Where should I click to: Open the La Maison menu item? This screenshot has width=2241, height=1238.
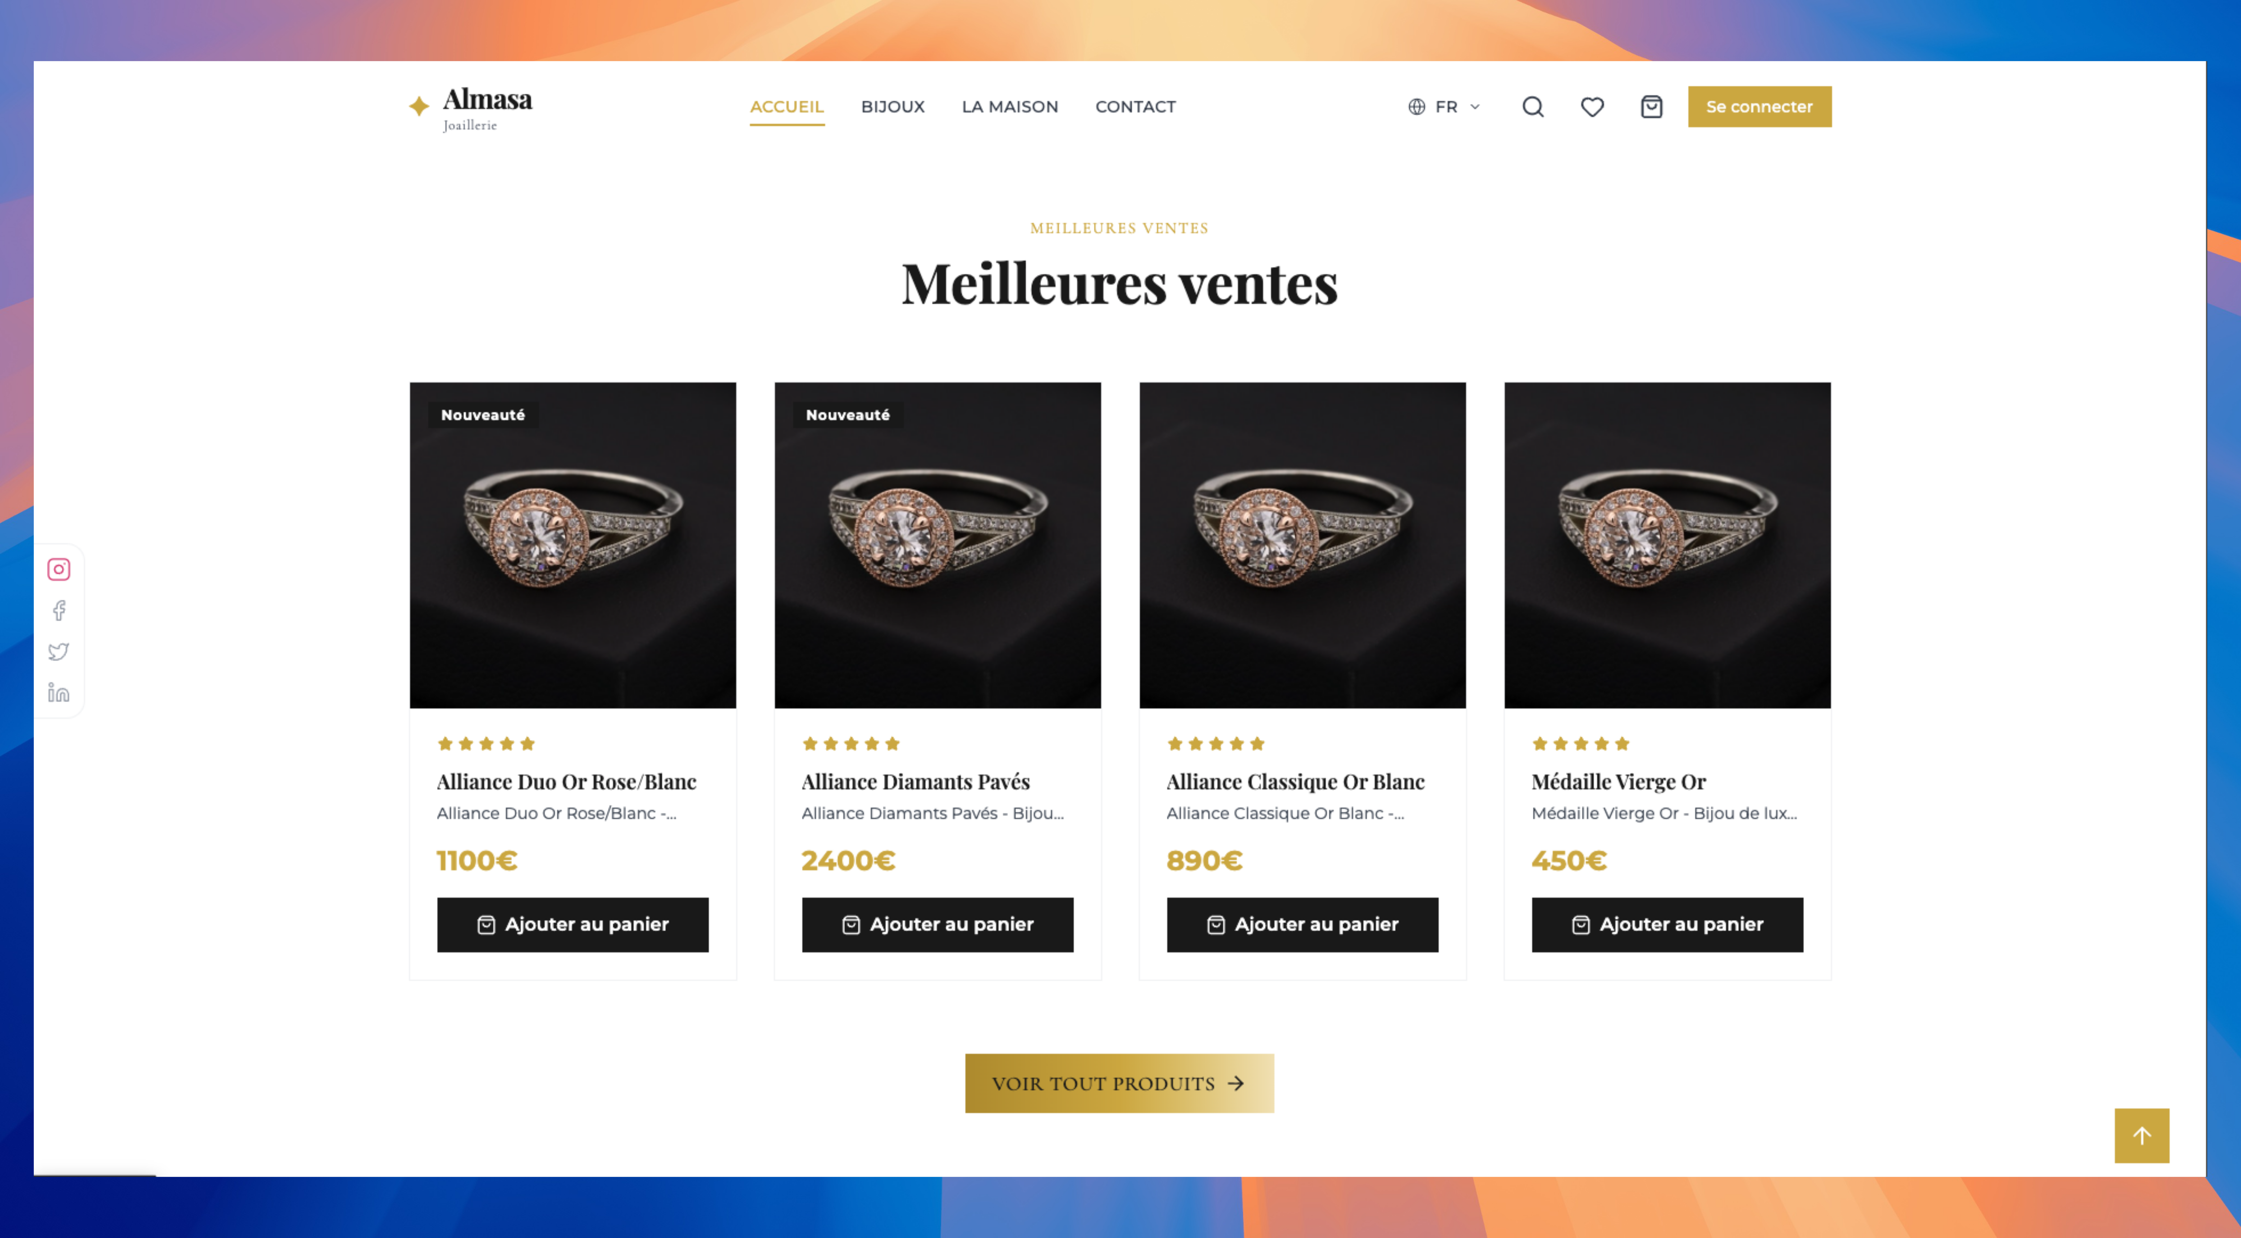[x=1010, y=107]
